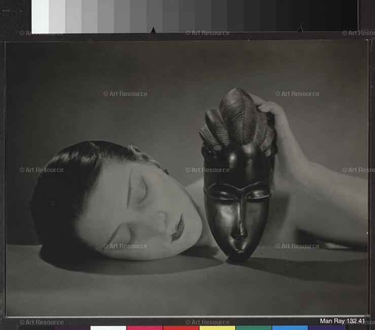The width and height of the screenshot is (375, 330).
Task: Select the yellow patch on the color bar
Action: (x=217, y=328)
